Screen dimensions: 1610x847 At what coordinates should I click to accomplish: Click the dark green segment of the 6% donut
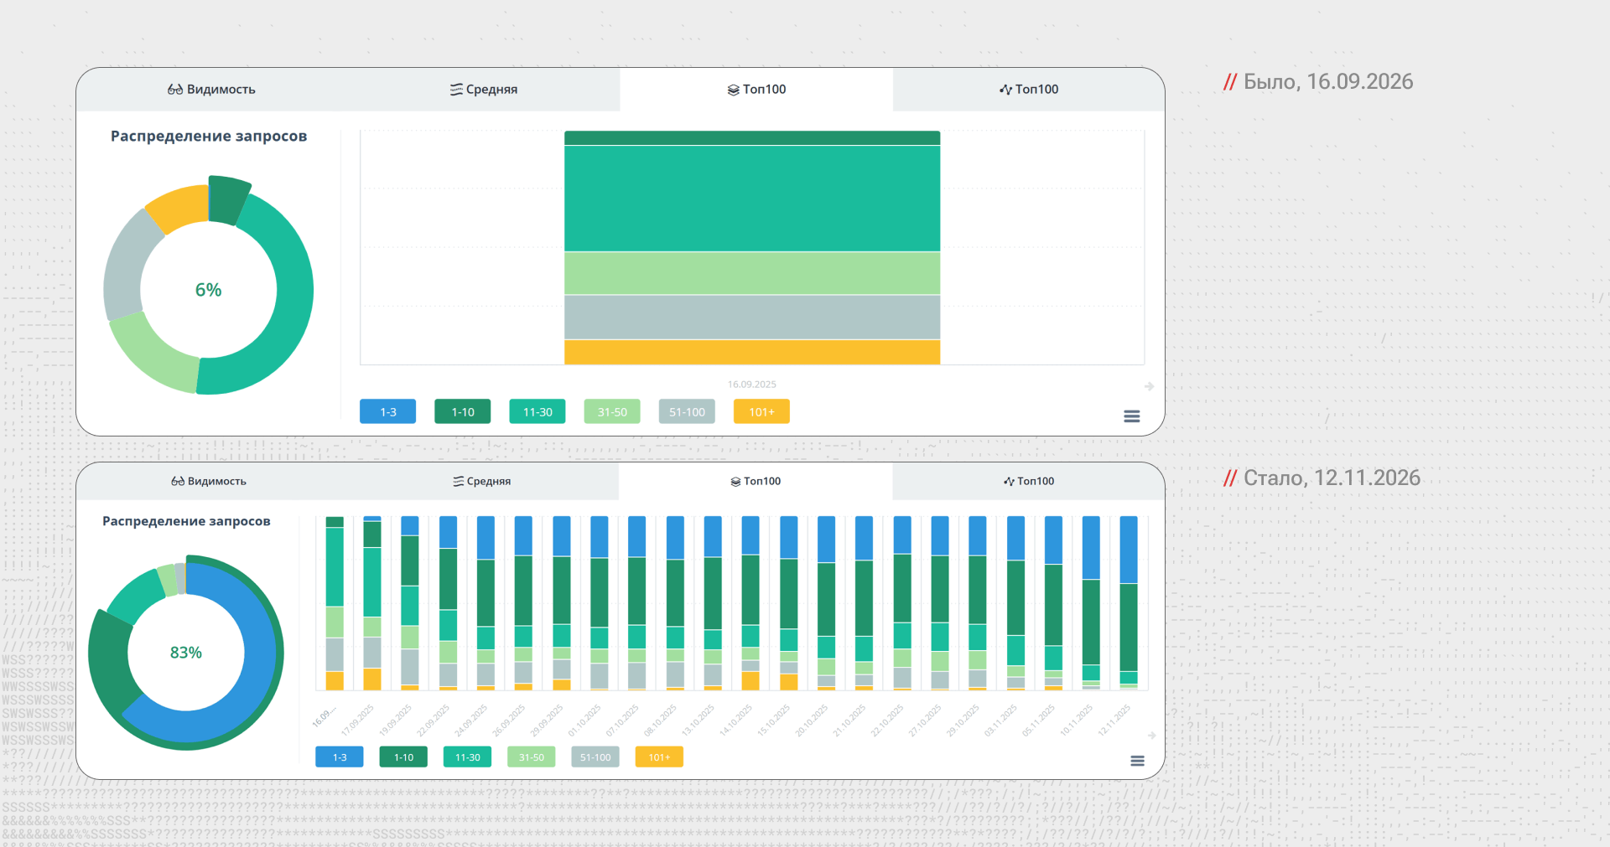click(x=227, y=200)
